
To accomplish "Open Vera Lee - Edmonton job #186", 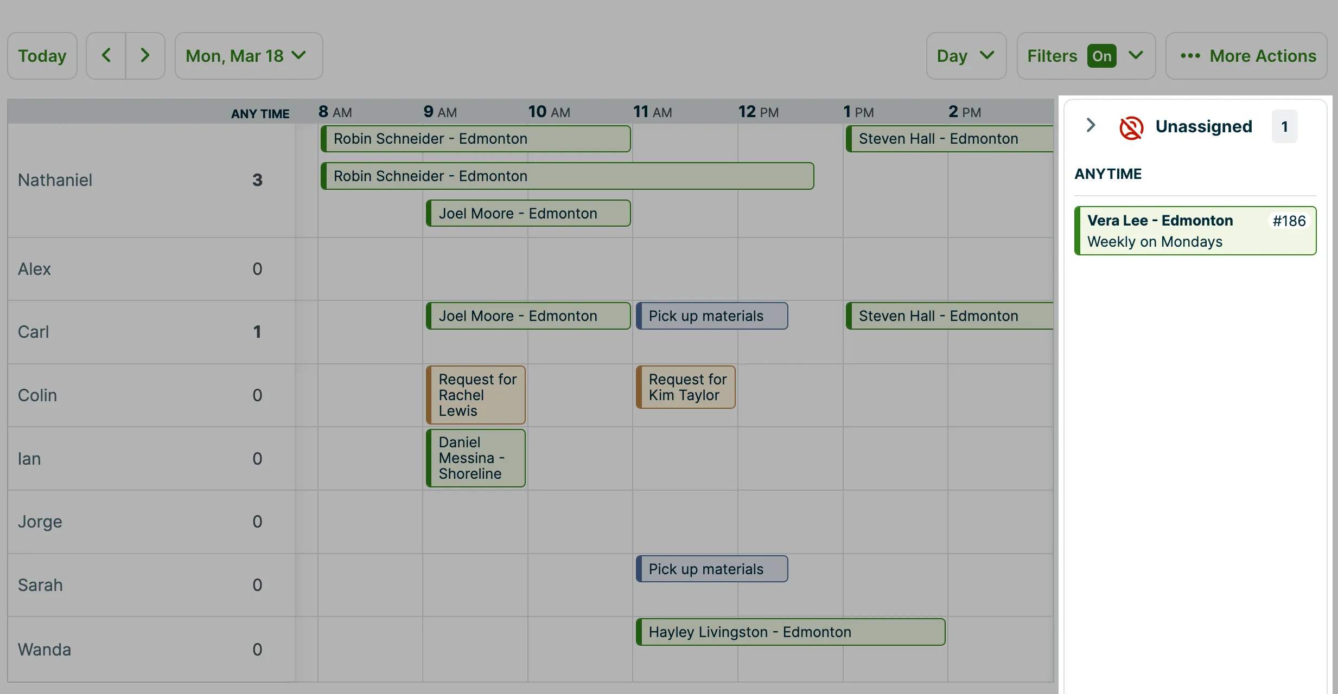I will [x=1195, y=230].
